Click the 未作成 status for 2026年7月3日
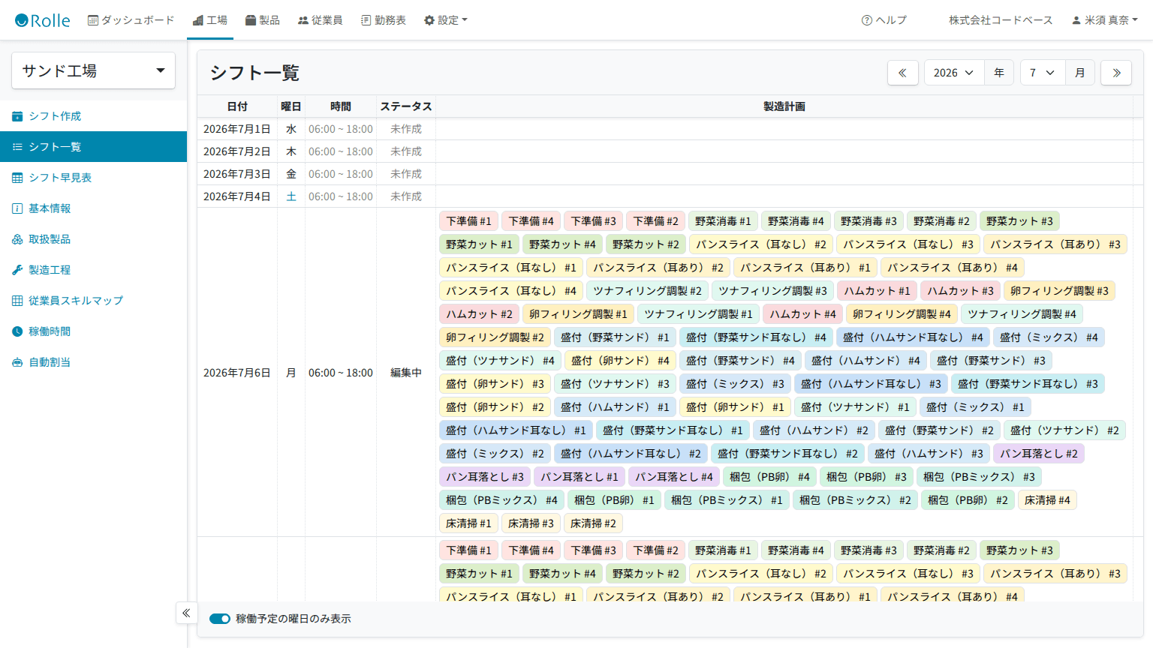1153x648 pixels. coord(406,174)
